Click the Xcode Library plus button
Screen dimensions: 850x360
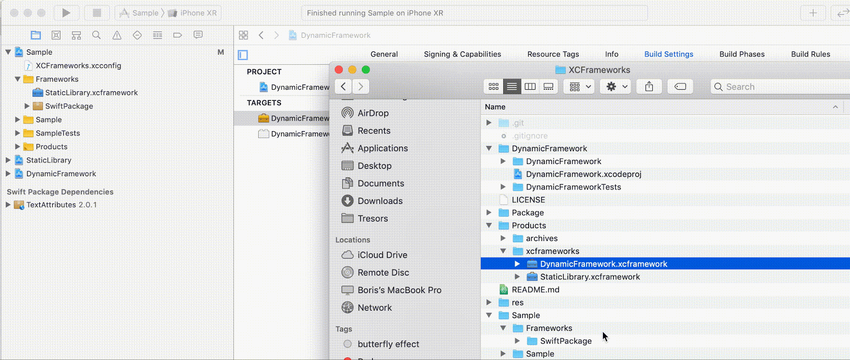[813, 13]
